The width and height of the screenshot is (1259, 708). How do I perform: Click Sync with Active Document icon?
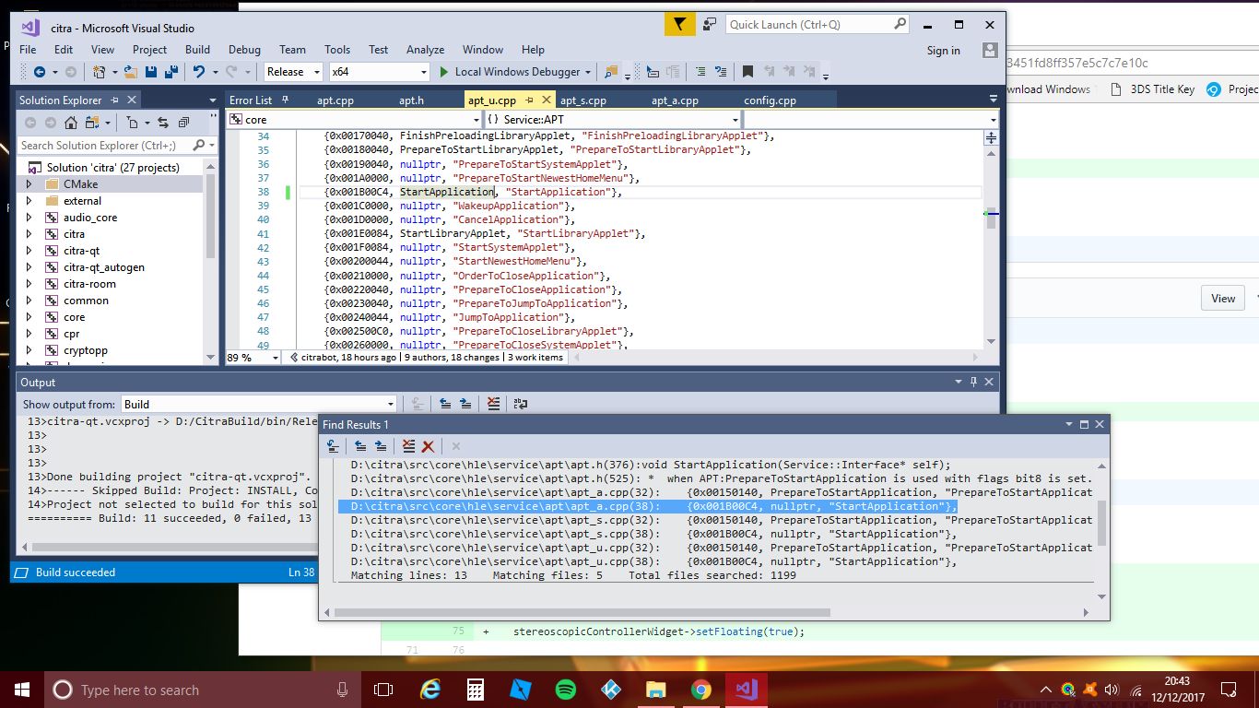point(163,123)
